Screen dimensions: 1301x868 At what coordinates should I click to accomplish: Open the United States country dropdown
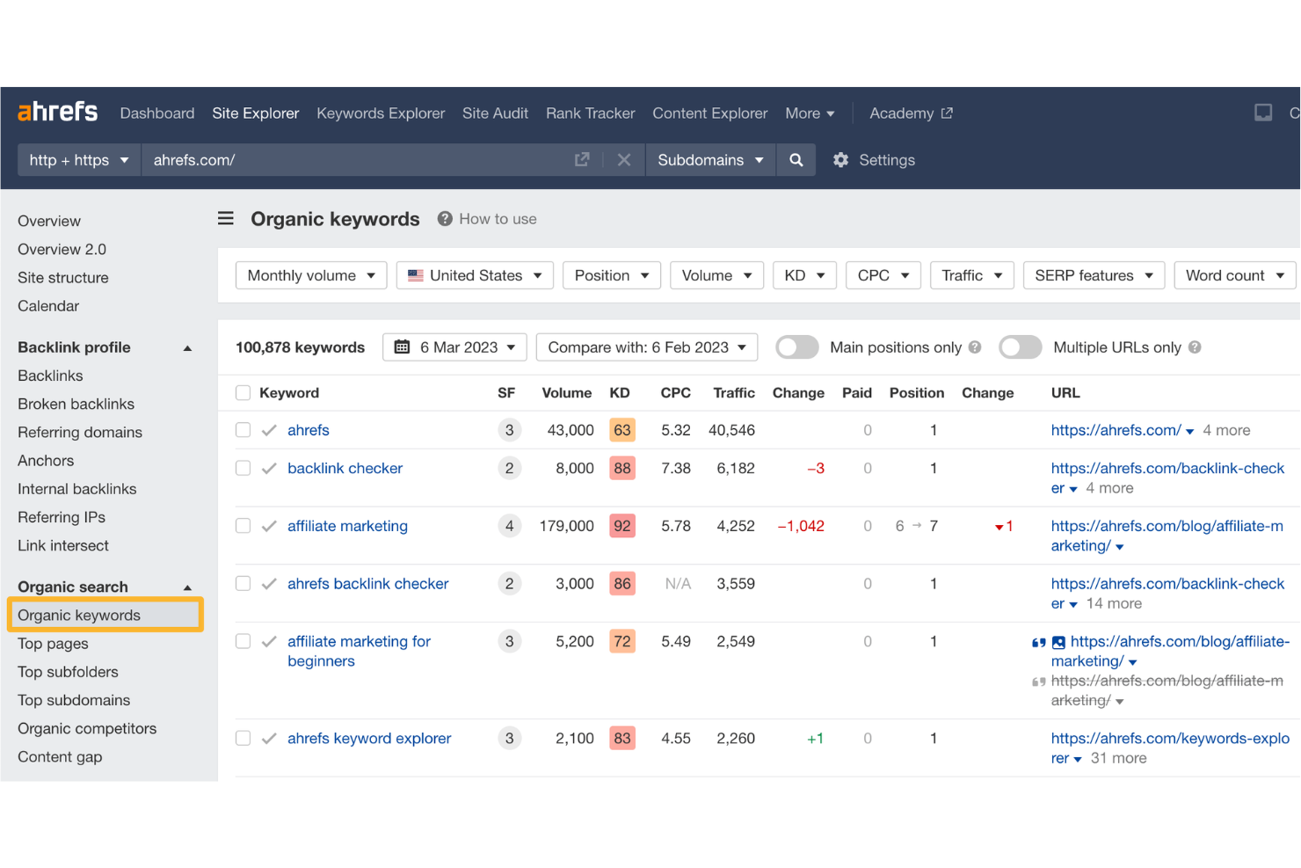pyautogui.click(x=474, y=274)
